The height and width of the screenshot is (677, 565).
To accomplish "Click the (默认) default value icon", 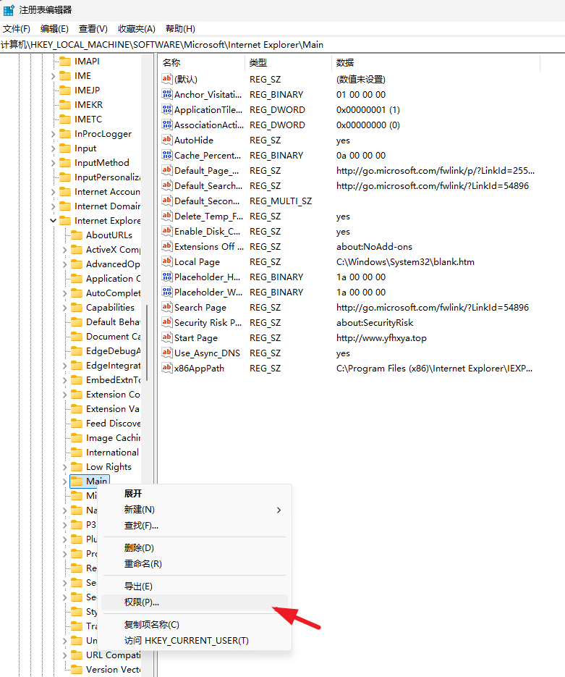I will [167, 79].
